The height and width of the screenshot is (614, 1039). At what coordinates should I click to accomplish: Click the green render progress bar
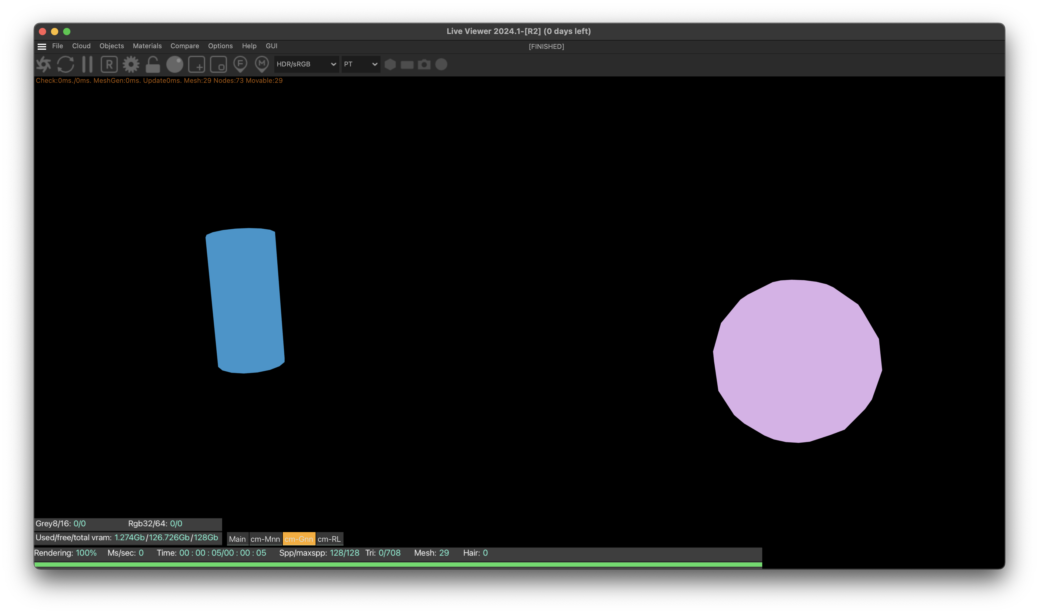398,564
